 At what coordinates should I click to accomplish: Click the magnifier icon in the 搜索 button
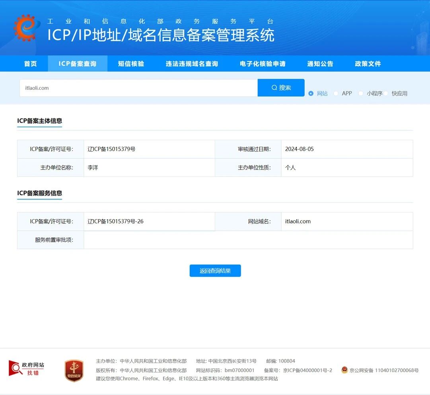[x=274, y=88]
